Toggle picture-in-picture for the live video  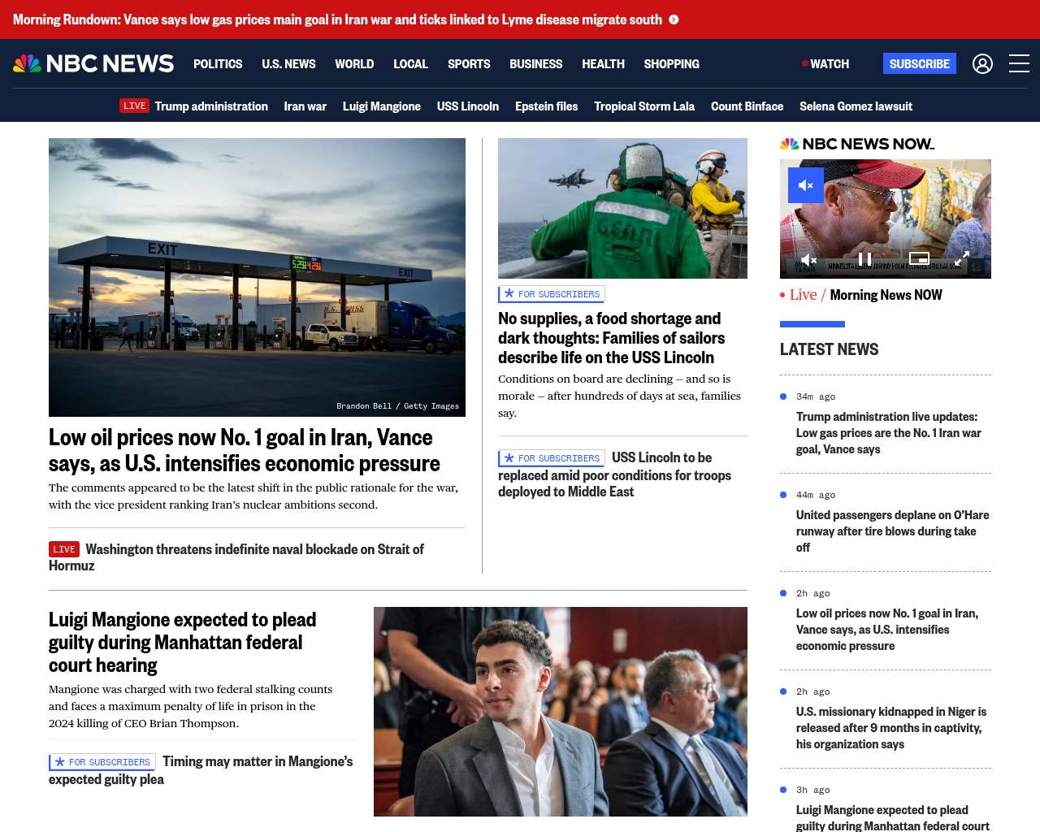[919, 258]
